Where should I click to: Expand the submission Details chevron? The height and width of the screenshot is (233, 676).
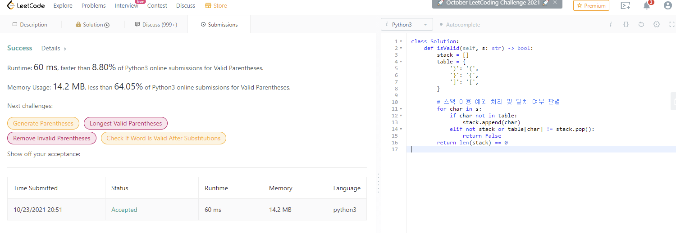point(65,49)
